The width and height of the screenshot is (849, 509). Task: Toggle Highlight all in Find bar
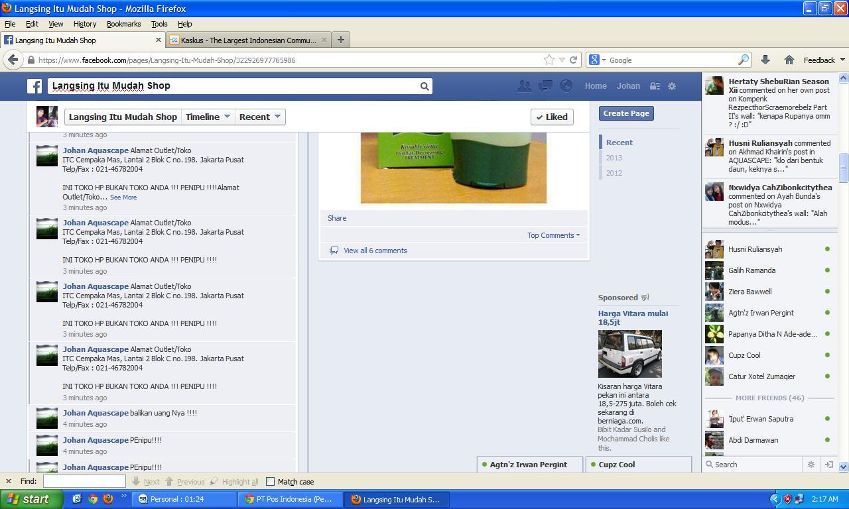tap(234, 482)
